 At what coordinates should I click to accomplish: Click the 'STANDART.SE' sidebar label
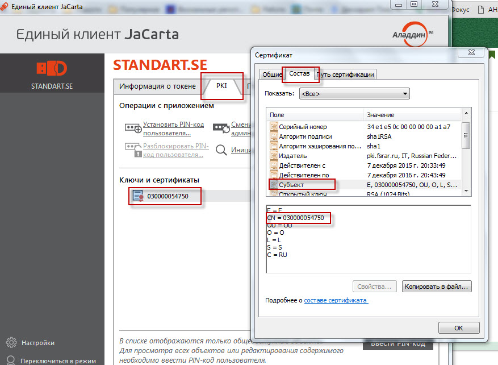[52, 86]
